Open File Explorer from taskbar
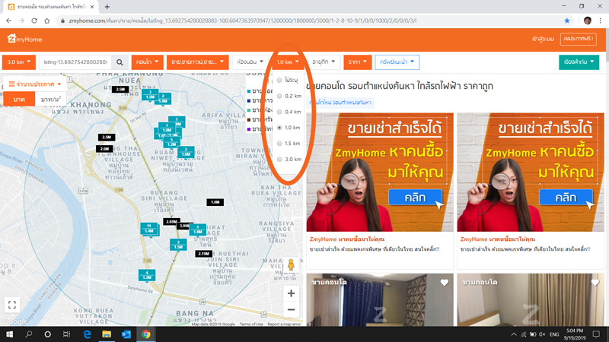Screen dimensions: 609x342 (107, 334)
